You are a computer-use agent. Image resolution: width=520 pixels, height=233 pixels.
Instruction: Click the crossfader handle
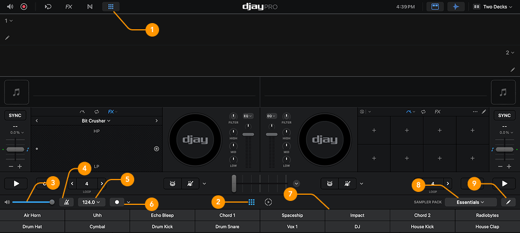coord(234,183)
